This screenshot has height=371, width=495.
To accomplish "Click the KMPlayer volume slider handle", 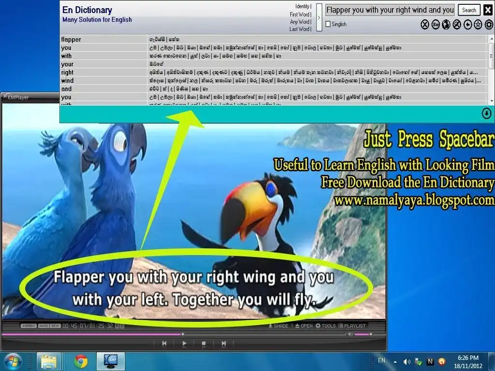I will coord(371,334).
